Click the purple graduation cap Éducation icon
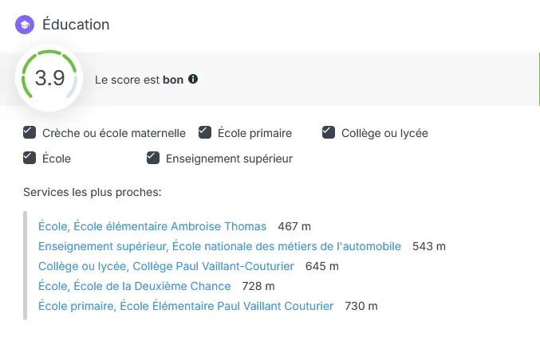Screen dimensions: 540x337 (x=25, y=25)
